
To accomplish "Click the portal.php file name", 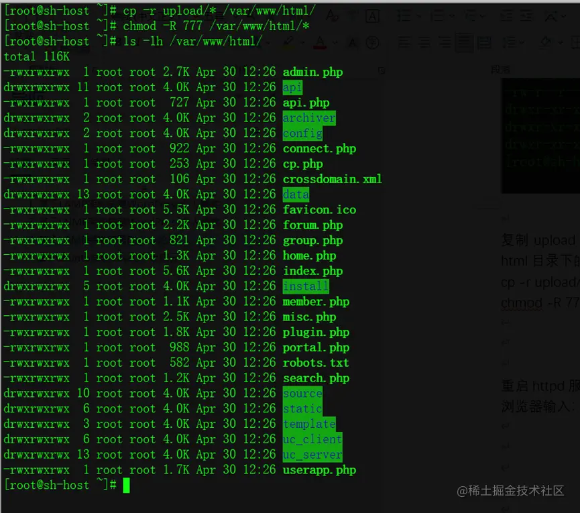I will pyautogui.click(x=316, y=347).
